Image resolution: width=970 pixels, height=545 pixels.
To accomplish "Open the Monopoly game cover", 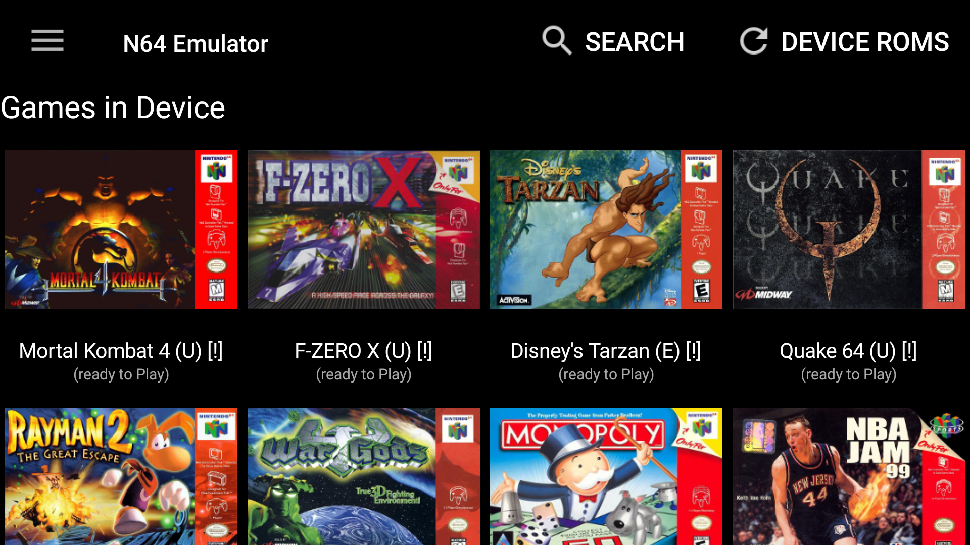I will (x=606, y=476).
